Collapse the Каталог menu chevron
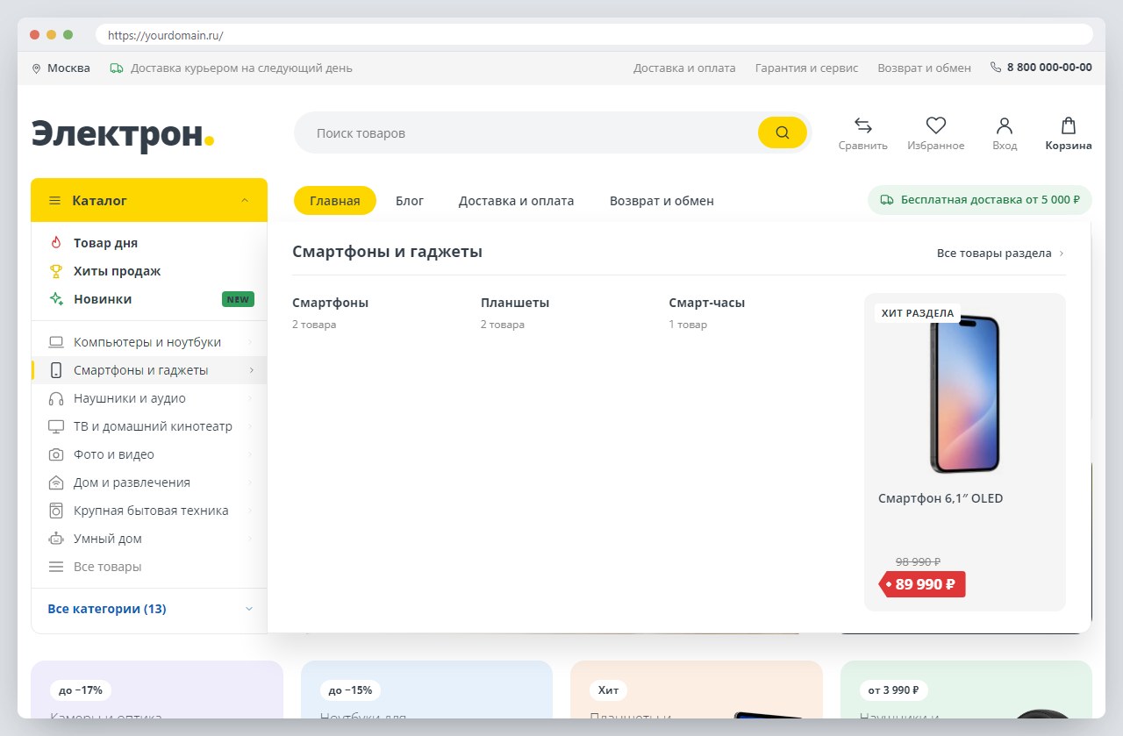This screenshot has width=1123, height=736. [x=245, y=201]
